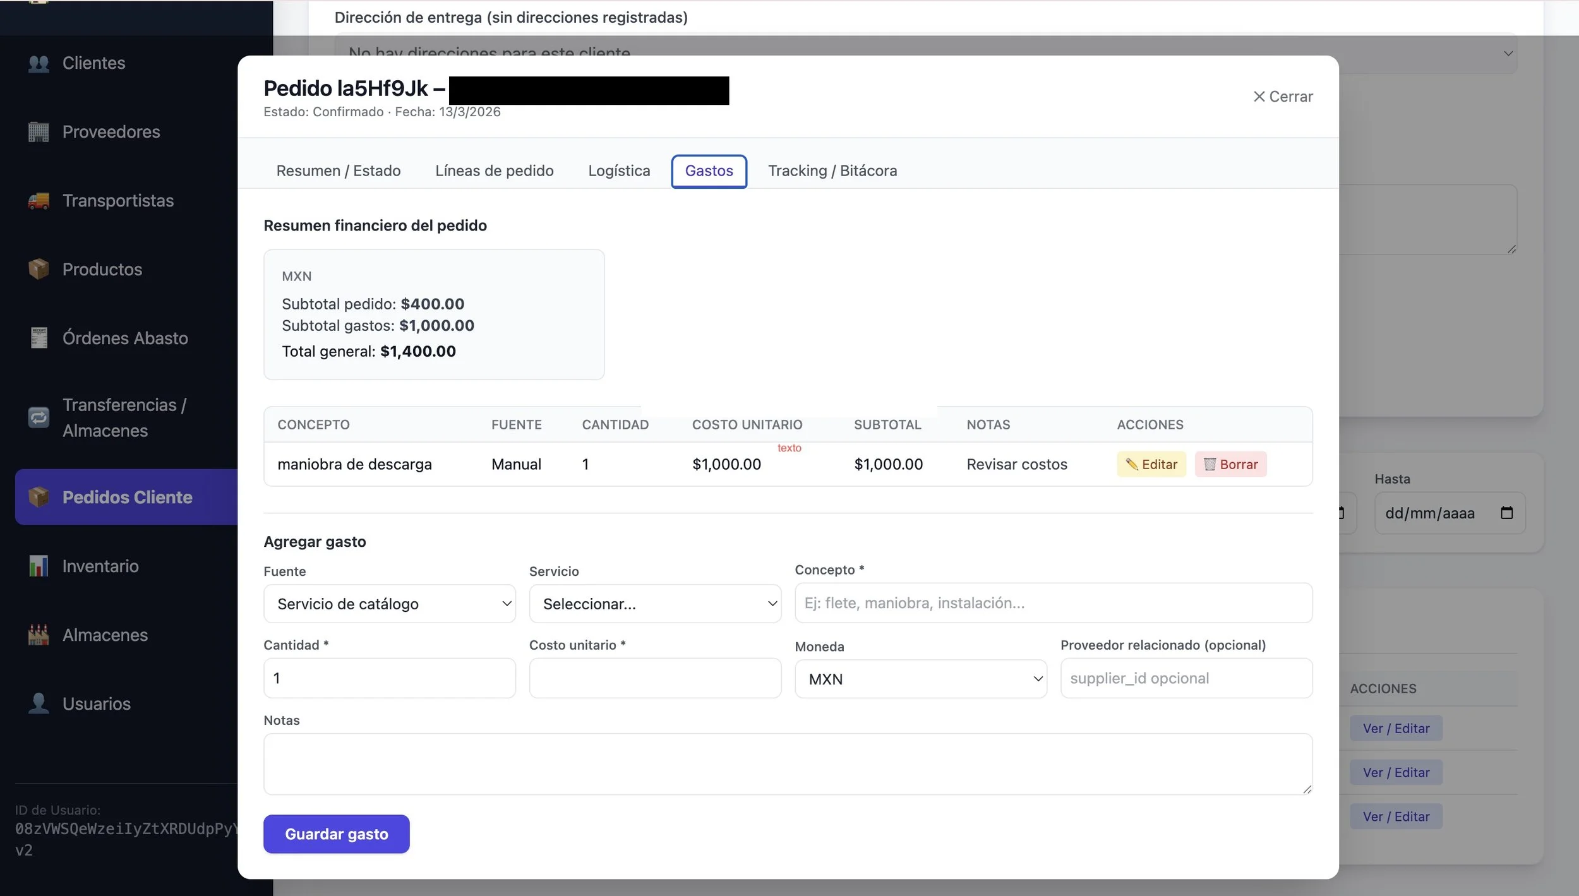Click the Almacenes factory icon
Screen dimensions: 1579x896
pyautogui.click(x=39, y=635)
